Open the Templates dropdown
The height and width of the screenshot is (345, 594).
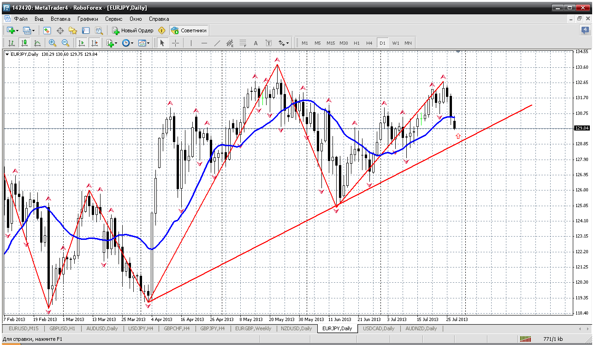pyautogui.click(x=144, y=43)
